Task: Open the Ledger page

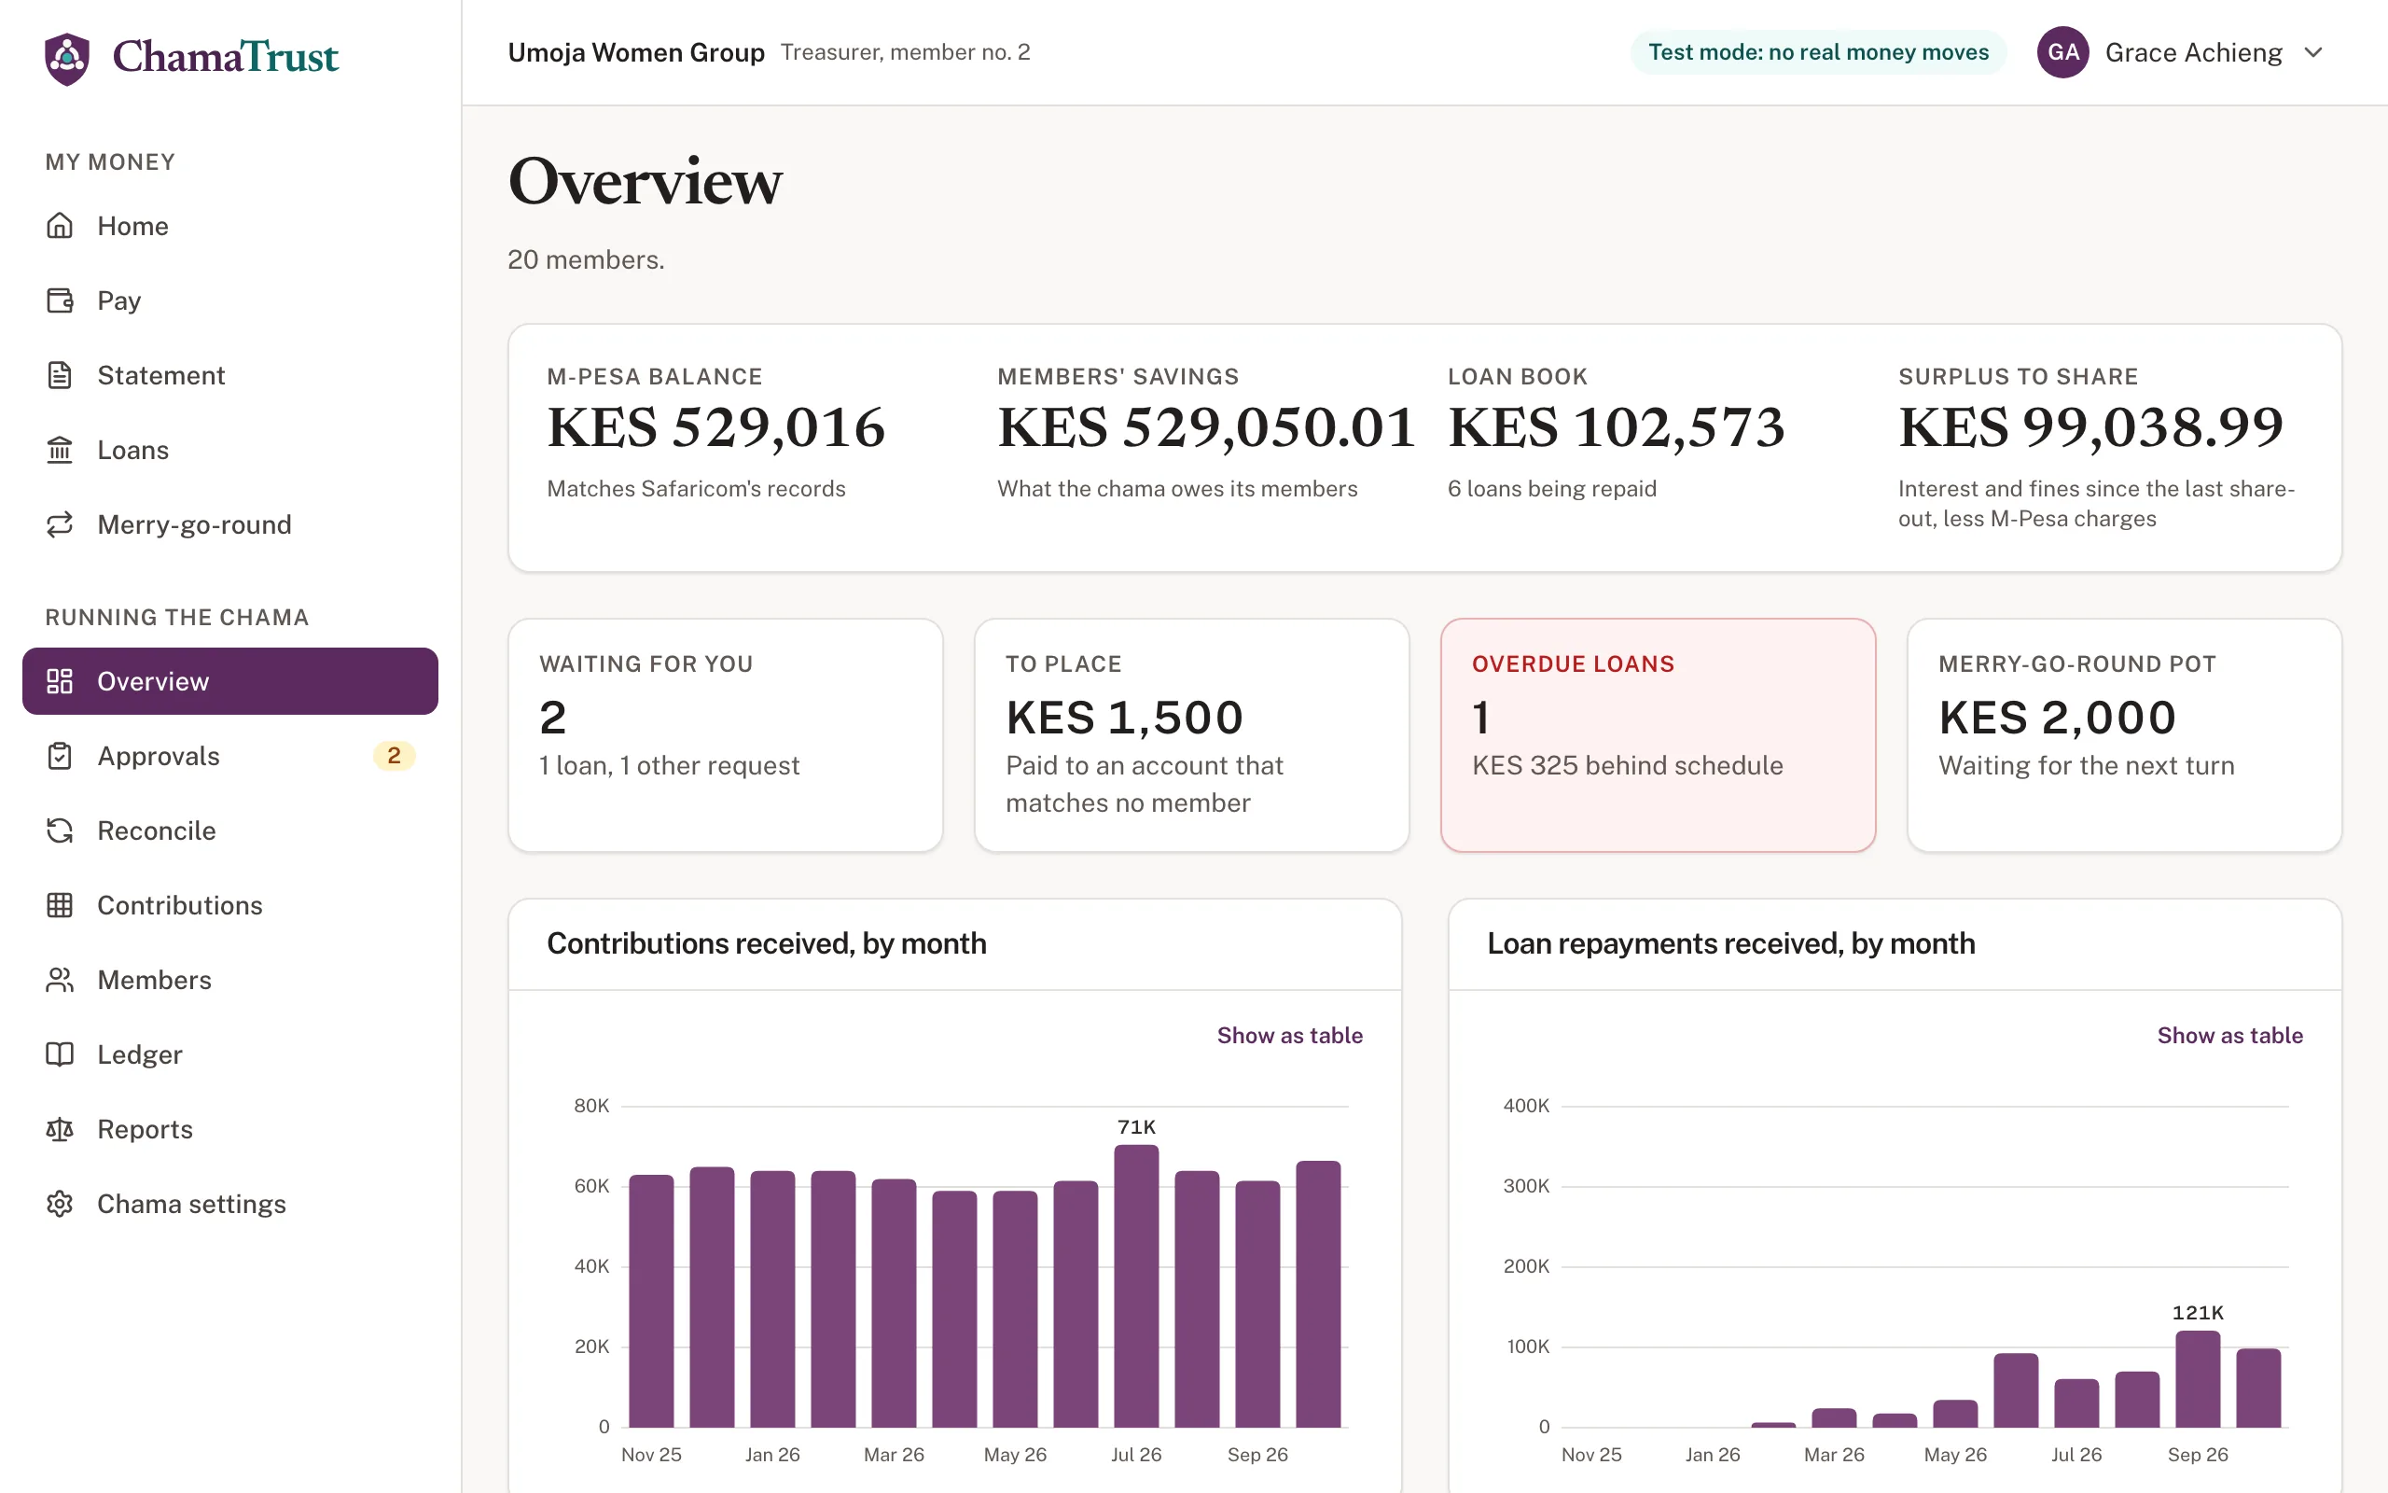Action: [x=229, y=1054]
